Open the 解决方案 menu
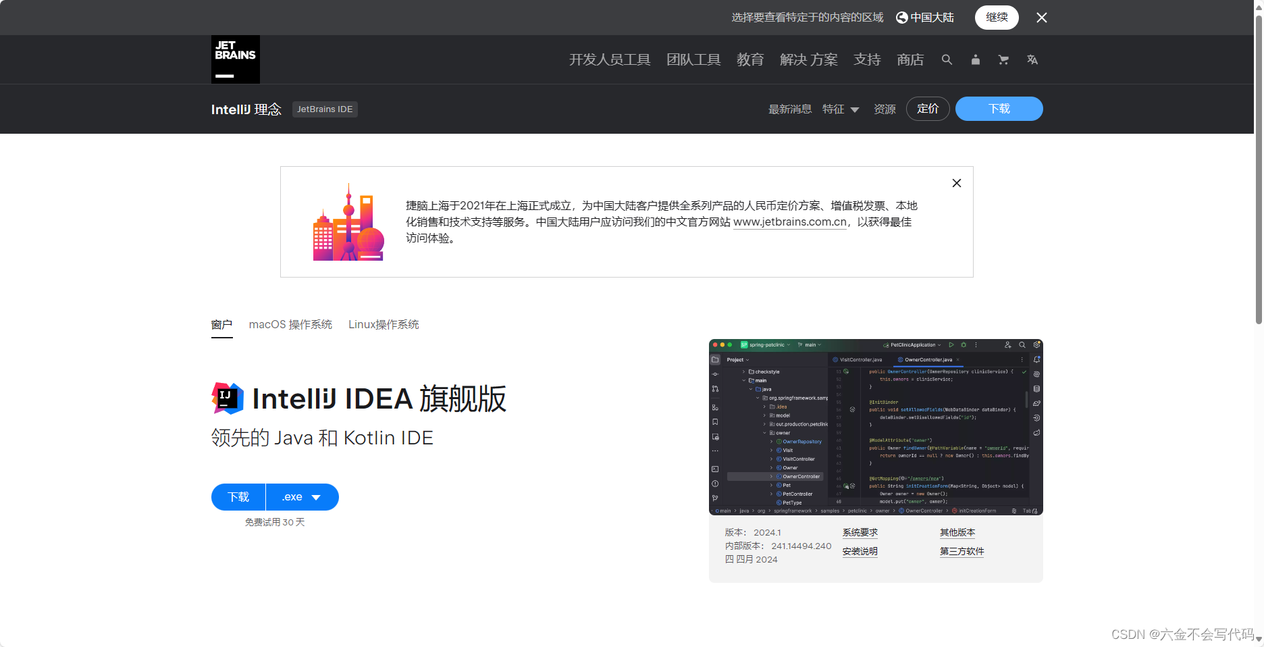The height and width of the screenshot is (647, 1264). 808,59
